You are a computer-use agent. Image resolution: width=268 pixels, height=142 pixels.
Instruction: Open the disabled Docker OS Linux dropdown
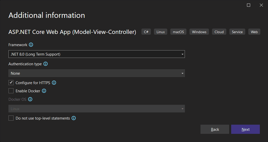[x=97, y=109]
